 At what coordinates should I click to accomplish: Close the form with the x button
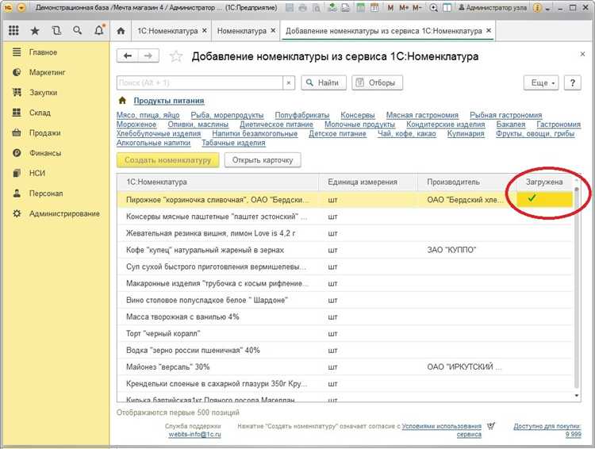point(582,54)
